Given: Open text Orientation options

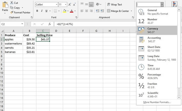Looking at the screenshot, I should click(99, 4).
